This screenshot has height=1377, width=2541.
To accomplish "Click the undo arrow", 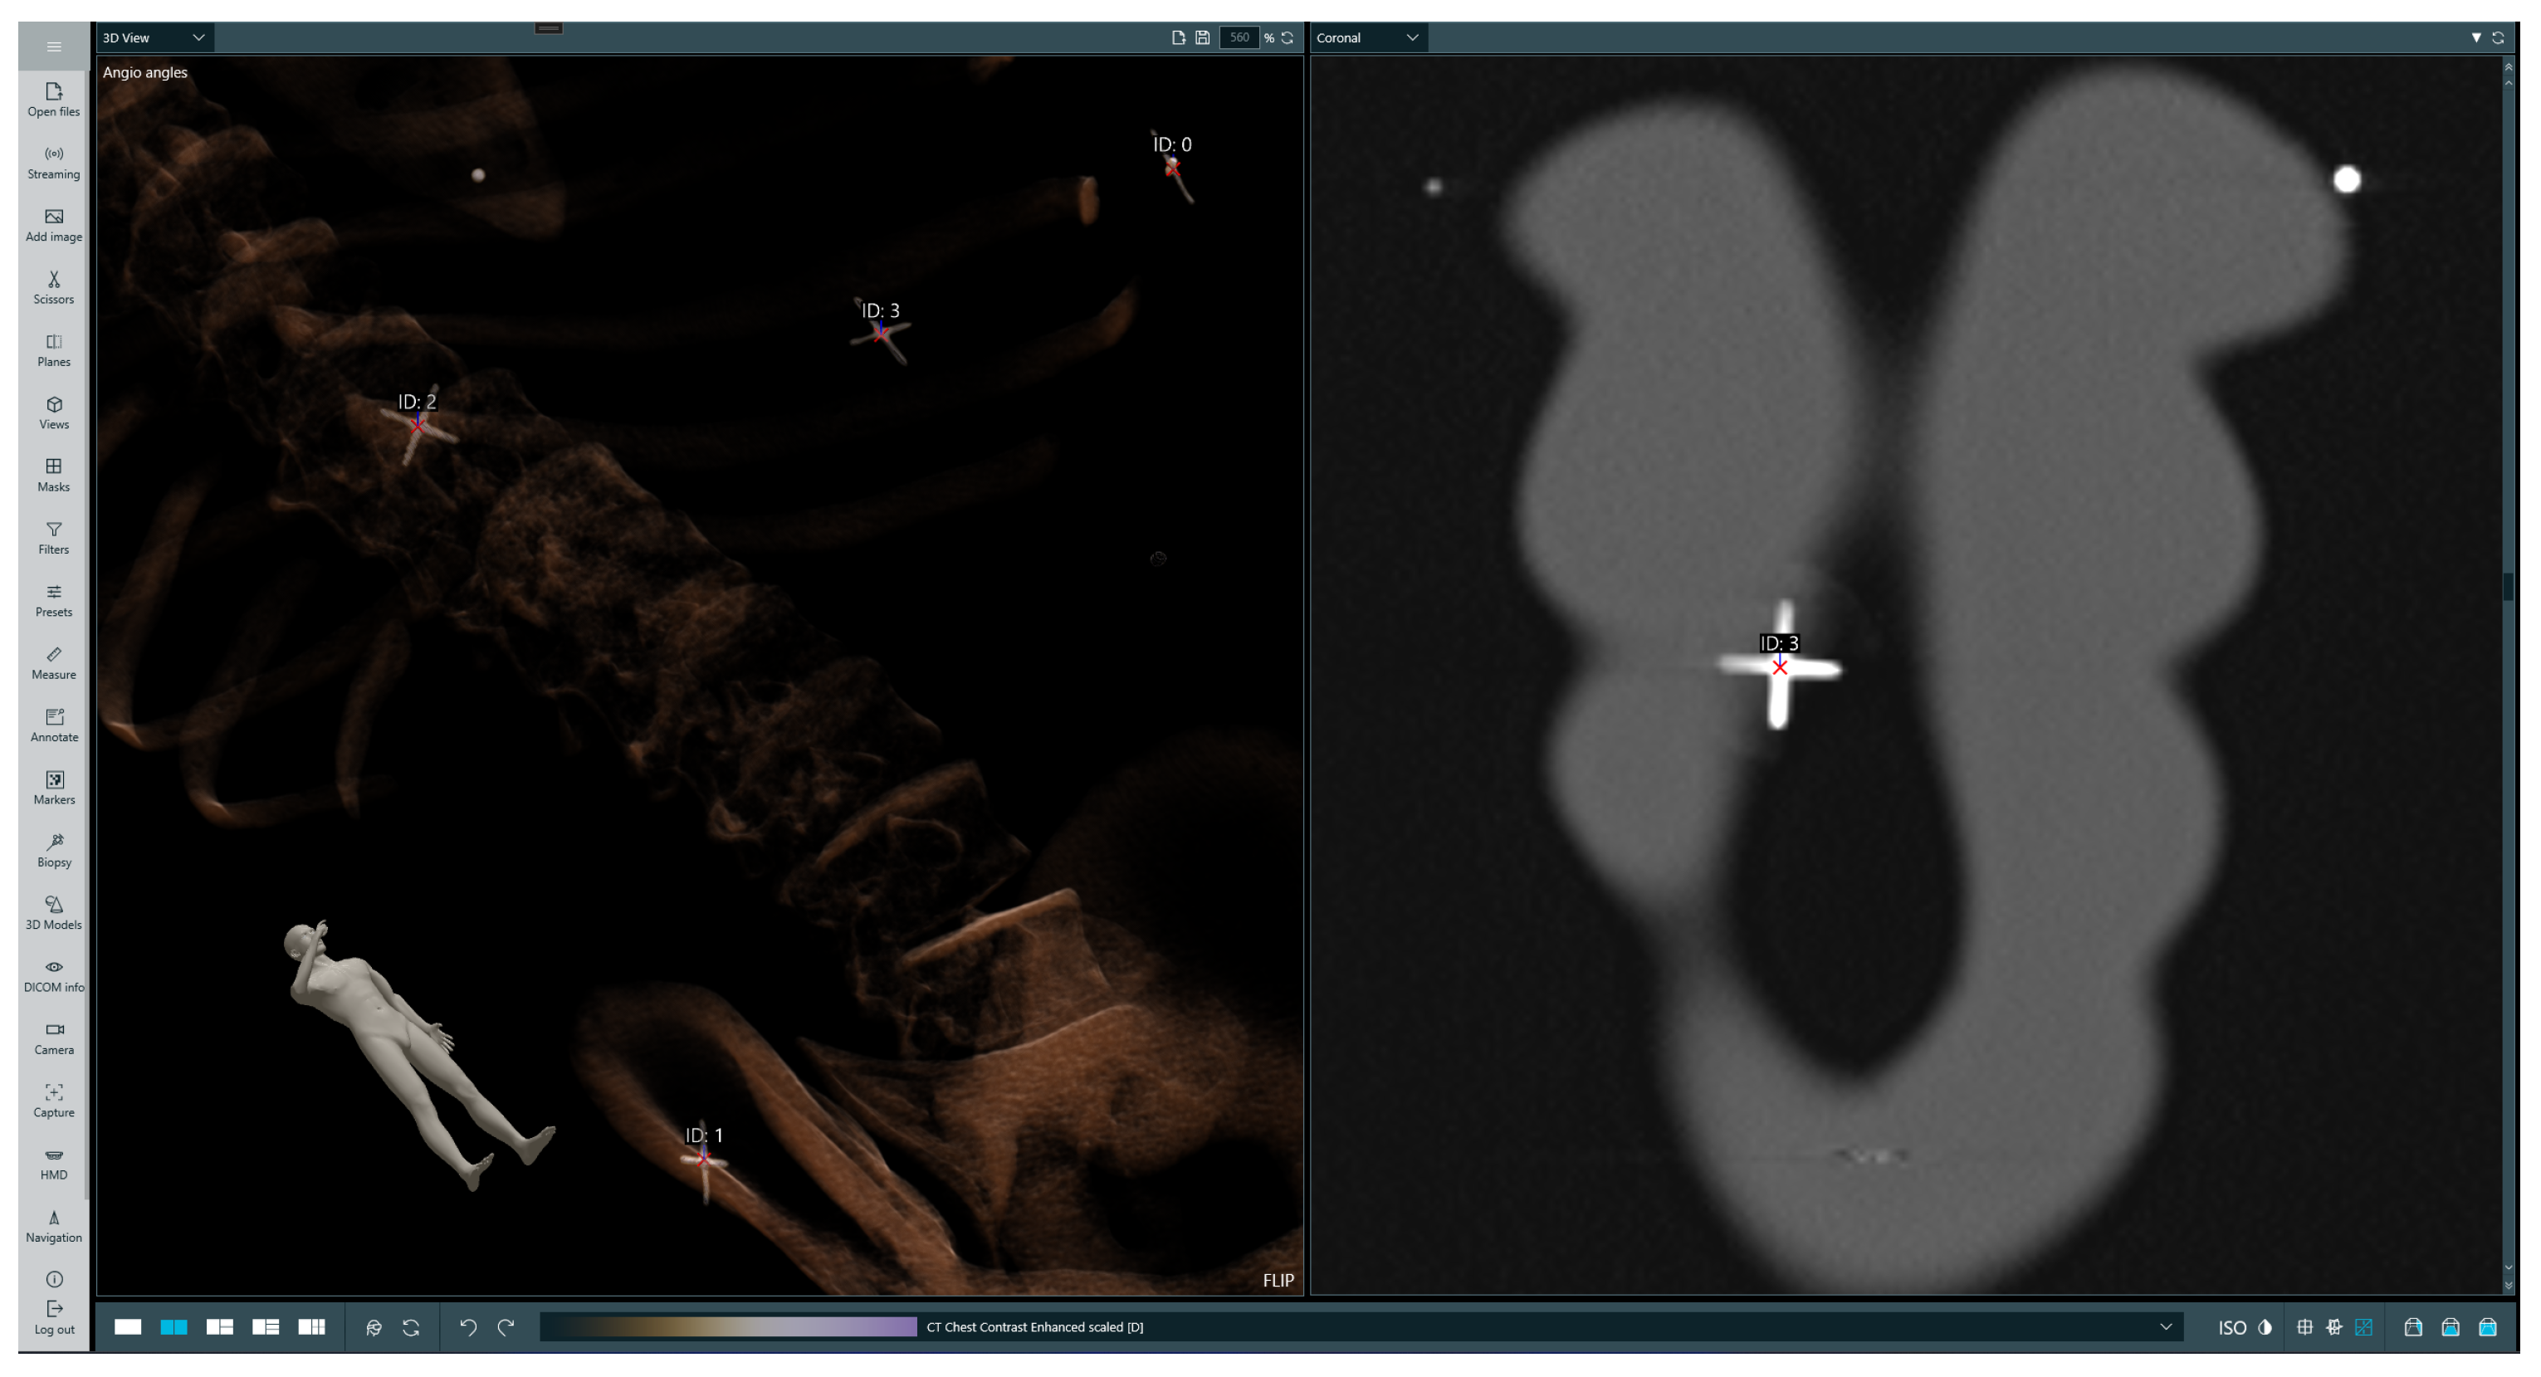I will (468, 1328).
